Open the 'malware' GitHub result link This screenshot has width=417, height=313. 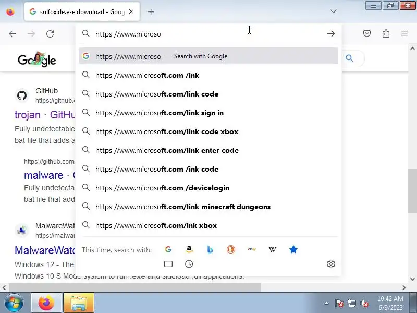coord(50,175)
